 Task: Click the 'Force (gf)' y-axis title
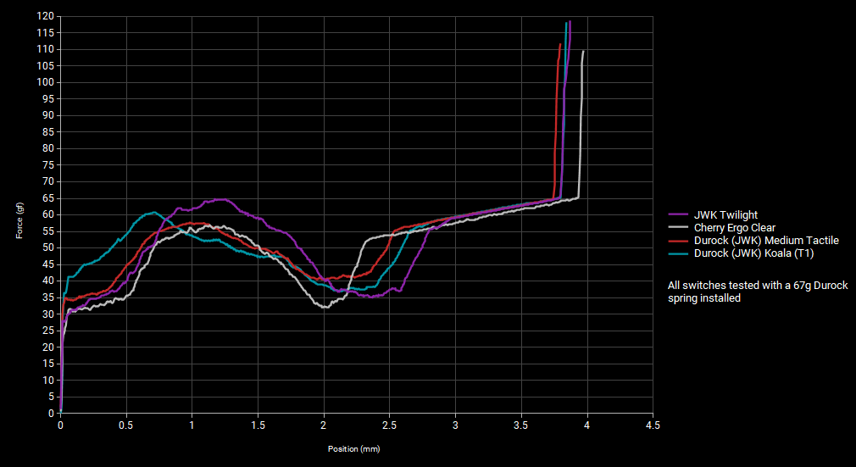coord(19,220)
